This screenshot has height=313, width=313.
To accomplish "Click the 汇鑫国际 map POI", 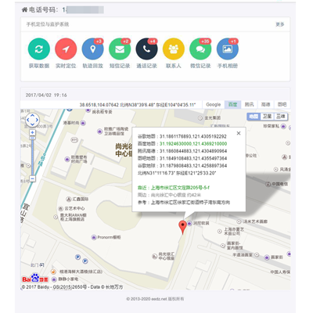I will [x=77, y=199].
